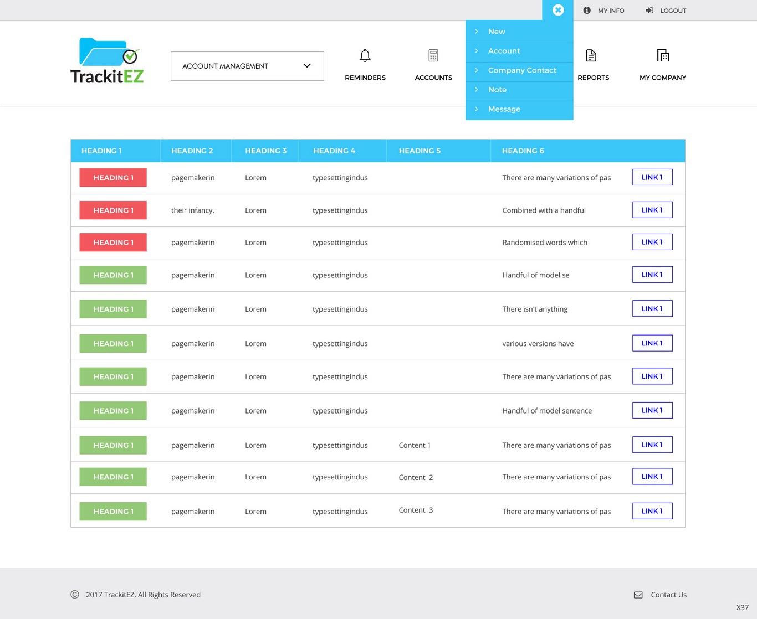Select Account from the dropdown menu

504,51
